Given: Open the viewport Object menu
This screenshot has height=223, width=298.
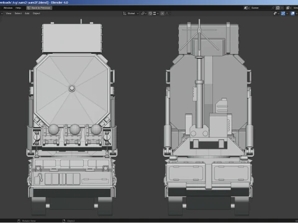Looking at the screenshot, I should (x=36, y=14).
